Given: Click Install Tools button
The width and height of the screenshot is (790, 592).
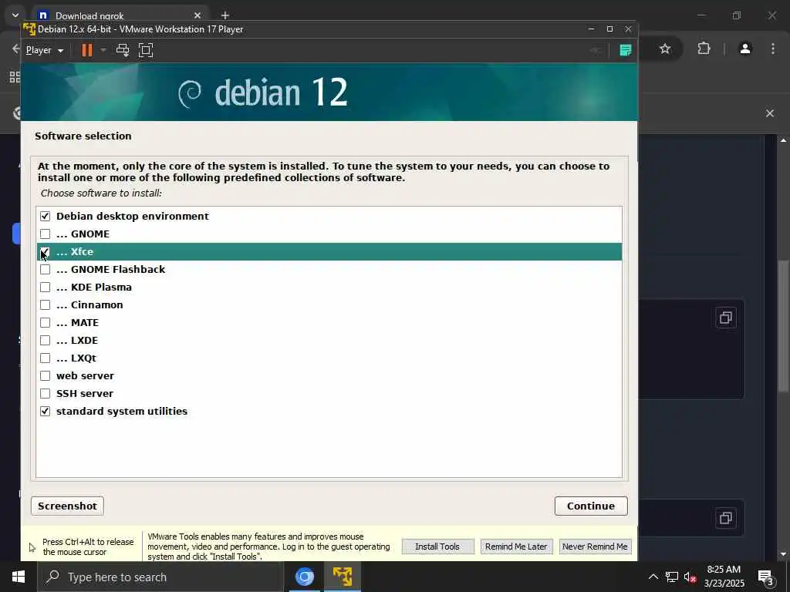Looking at the screenshot, I should (437, 547).
